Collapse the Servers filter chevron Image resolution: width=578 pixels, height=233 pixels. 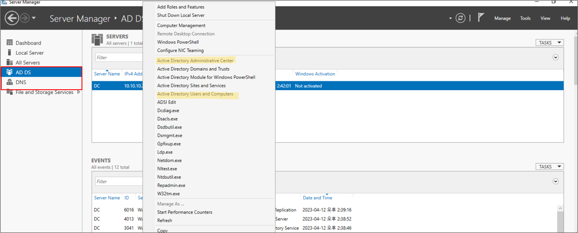pos(556,57)
